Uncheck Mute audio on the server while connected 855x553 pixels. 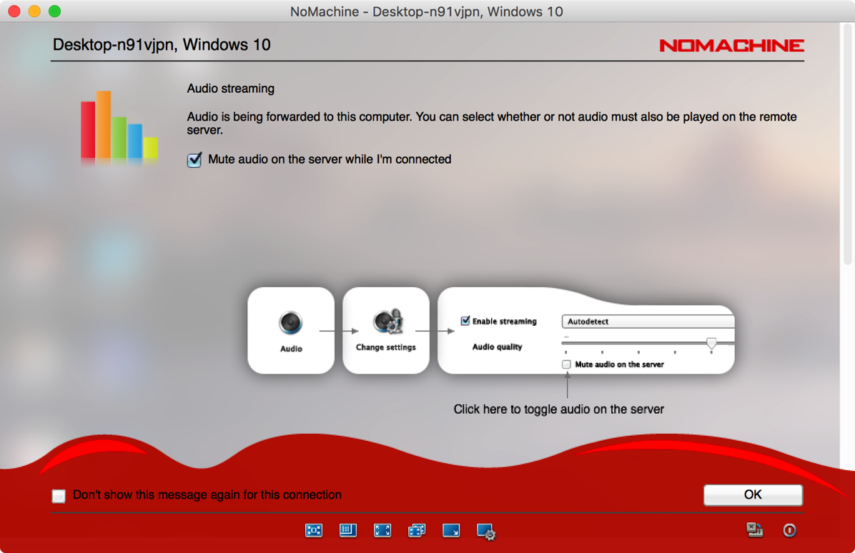click(194, 159)
